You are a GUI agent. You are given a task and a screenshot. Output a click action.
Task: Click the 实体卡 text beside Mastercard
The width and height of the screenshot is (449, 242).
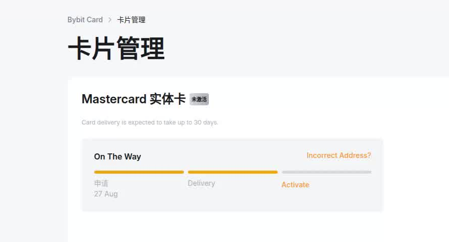click(168, 99)
